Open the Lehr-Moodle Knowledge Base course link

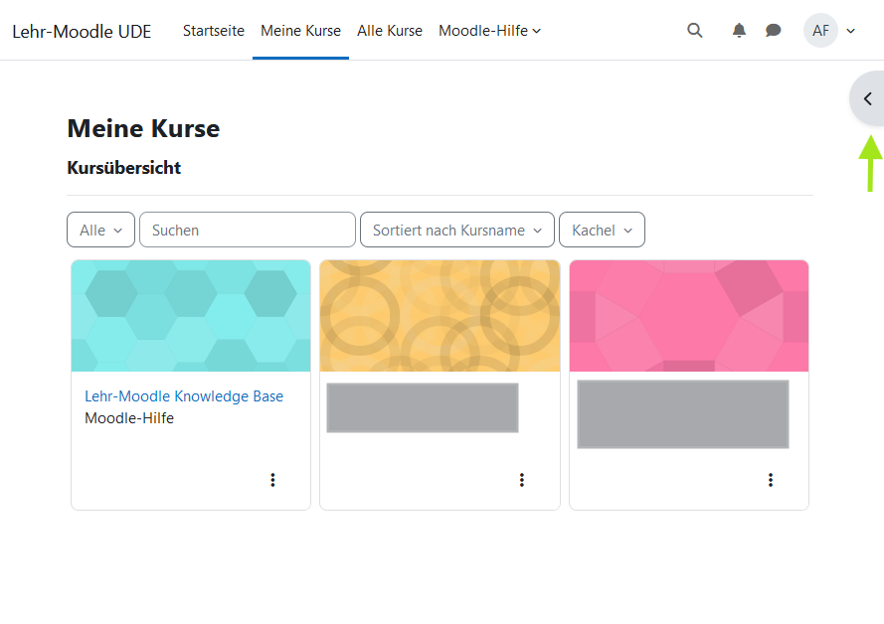pyautogui.click(x=184, y=396)
